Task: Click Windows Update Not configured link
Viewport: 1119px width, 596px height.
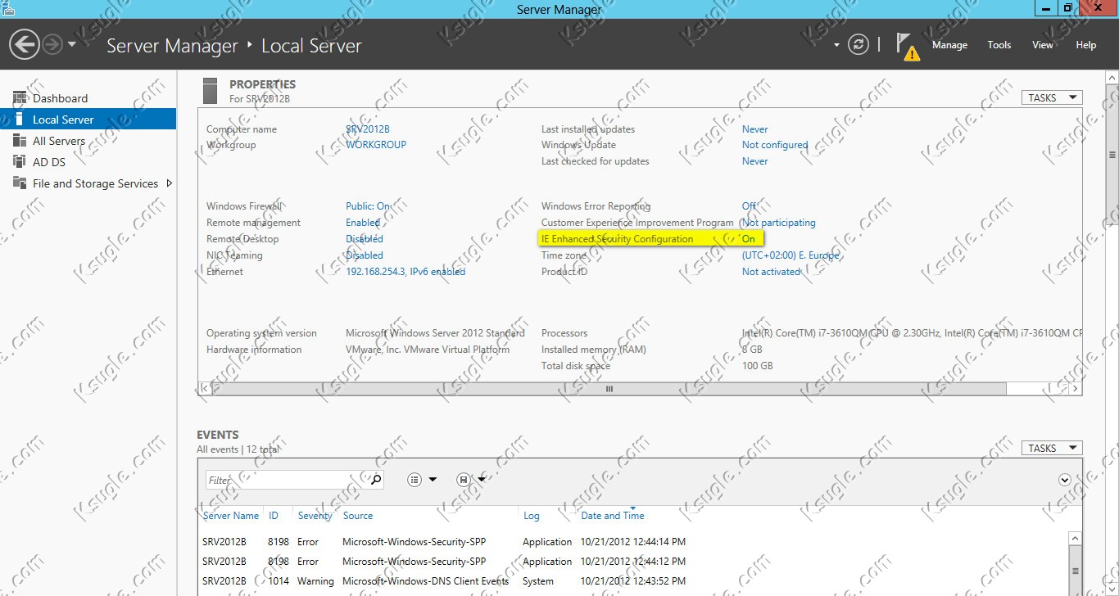Action: (775, 145)
